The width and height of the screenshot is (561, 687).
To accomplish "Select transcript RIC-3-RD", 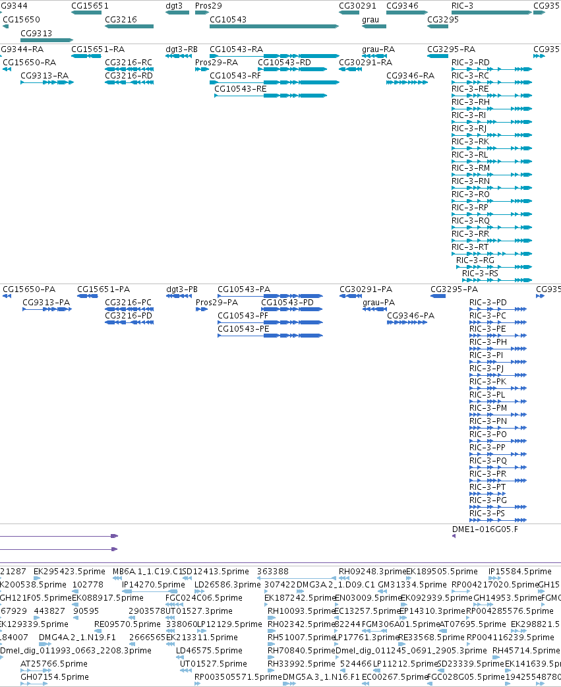I will tap(471, 63).
